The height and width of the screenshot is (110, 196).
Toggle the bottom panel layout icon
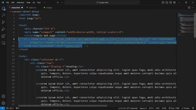point(167,2)
